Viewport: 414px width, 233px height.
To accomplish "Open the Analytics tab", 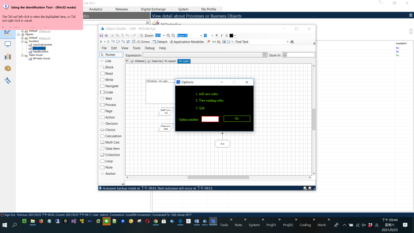I will [x=95, y=9].
